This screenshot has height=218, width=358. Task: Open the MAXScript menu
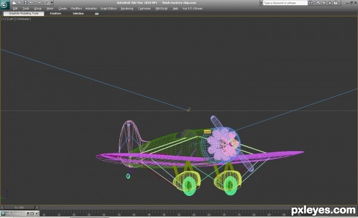[x=162, y=8]
